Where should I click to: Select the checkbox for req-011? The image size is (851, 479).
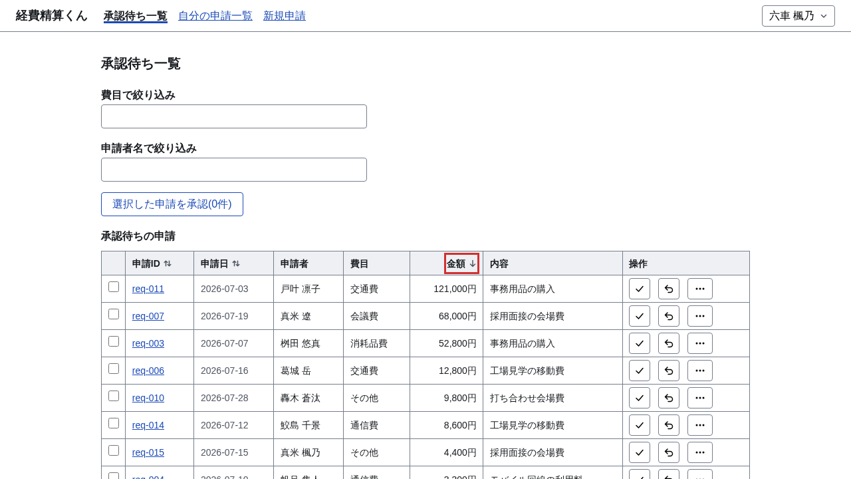[114, 287]
